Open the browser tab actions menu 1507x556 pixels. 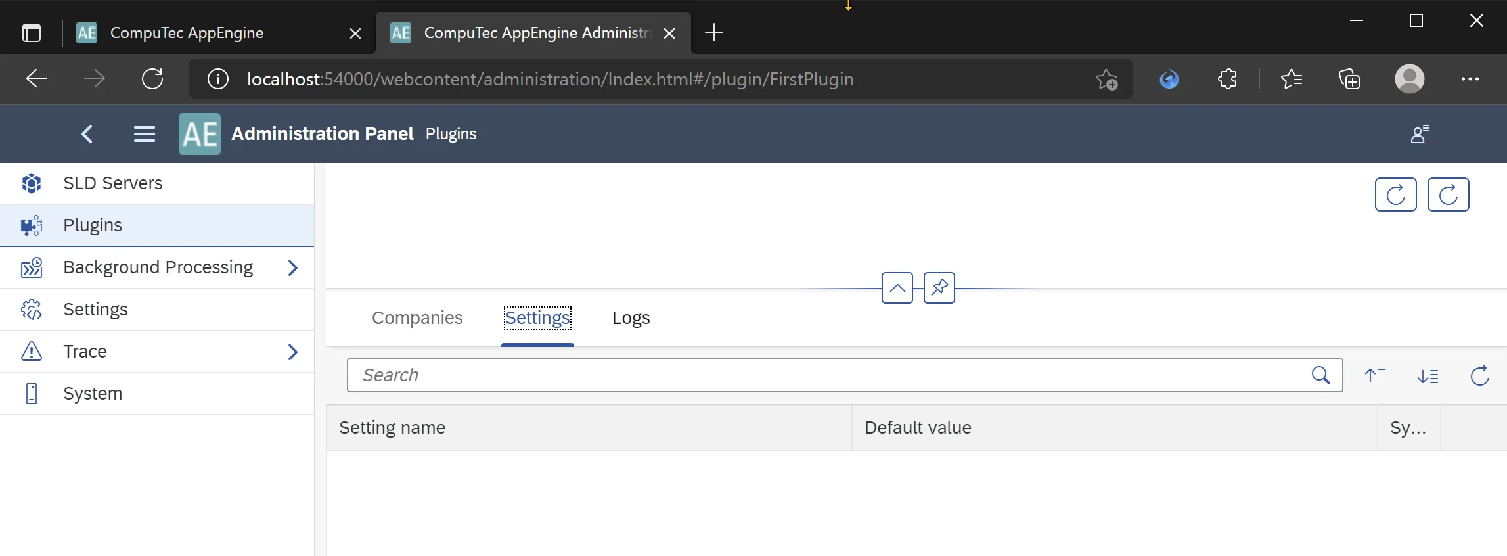[x=32, y=32]
